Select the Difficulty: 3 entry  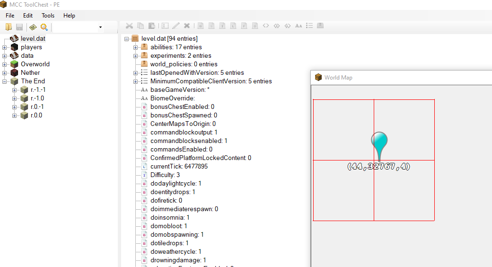click(x=165, y=175)
